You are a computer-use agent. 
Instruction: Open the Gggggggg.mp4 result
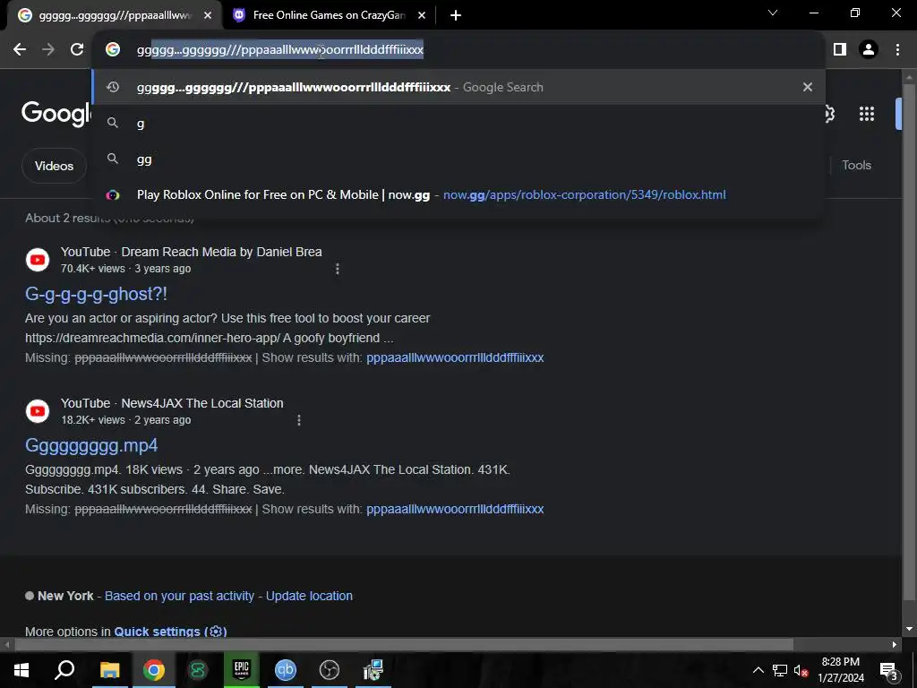[91, 445]
